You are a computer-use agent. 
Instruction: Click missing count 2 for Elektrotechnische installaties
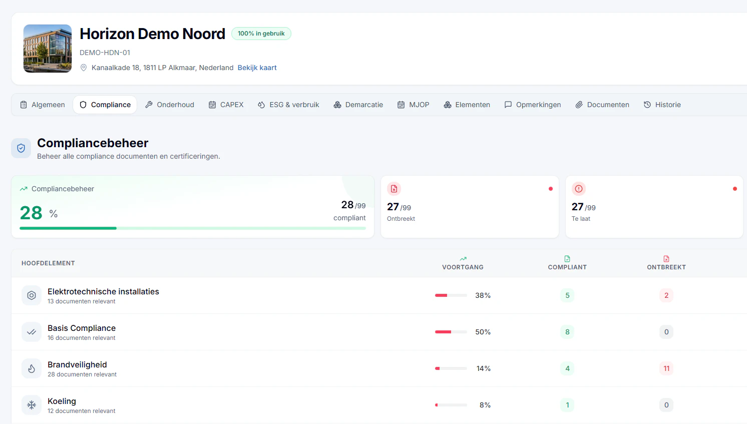click(x=666, y=295)
